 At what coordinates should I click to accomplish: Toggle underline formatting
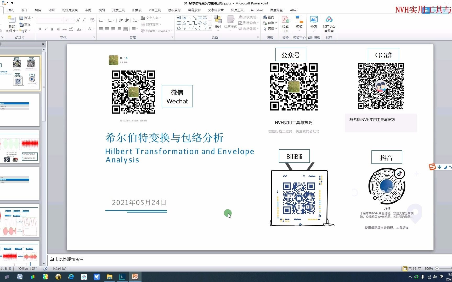52,29
